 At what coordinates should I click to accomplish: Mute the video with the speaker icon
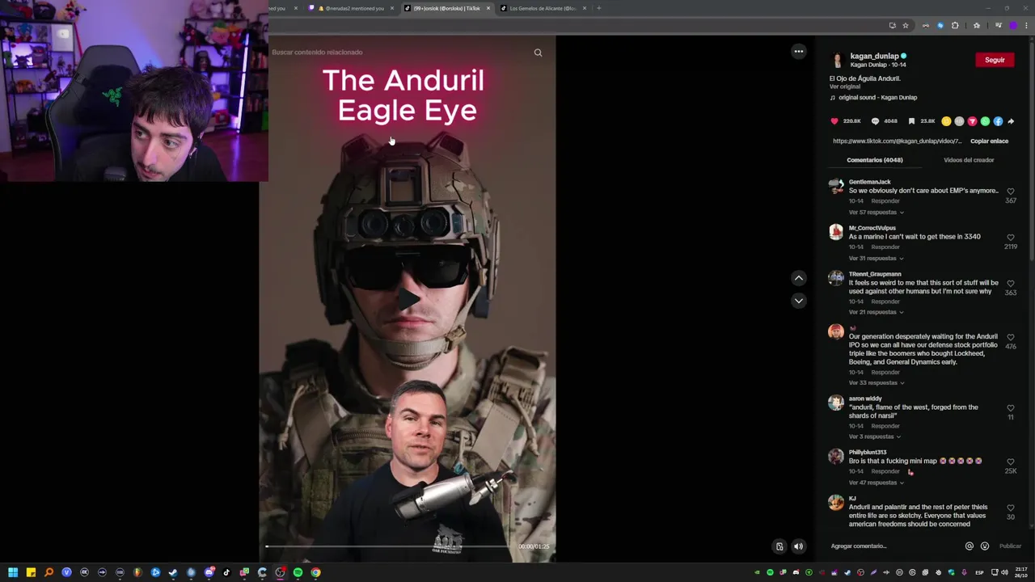799,546
